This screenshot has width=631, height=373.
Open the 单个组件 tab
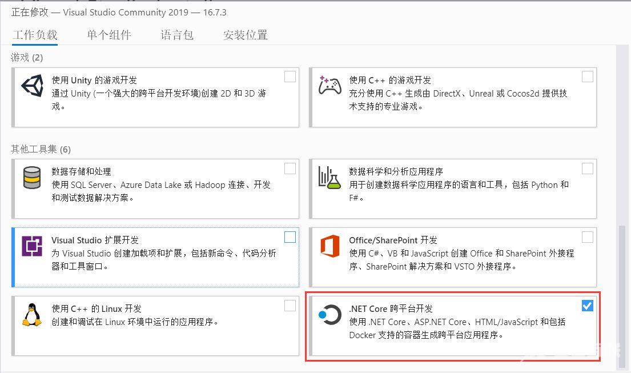109,35
